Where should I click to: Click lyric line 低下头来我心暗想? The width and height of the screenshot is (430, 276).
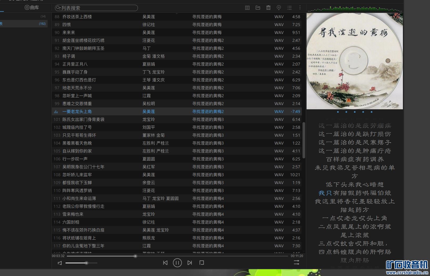tap(355, 185)
